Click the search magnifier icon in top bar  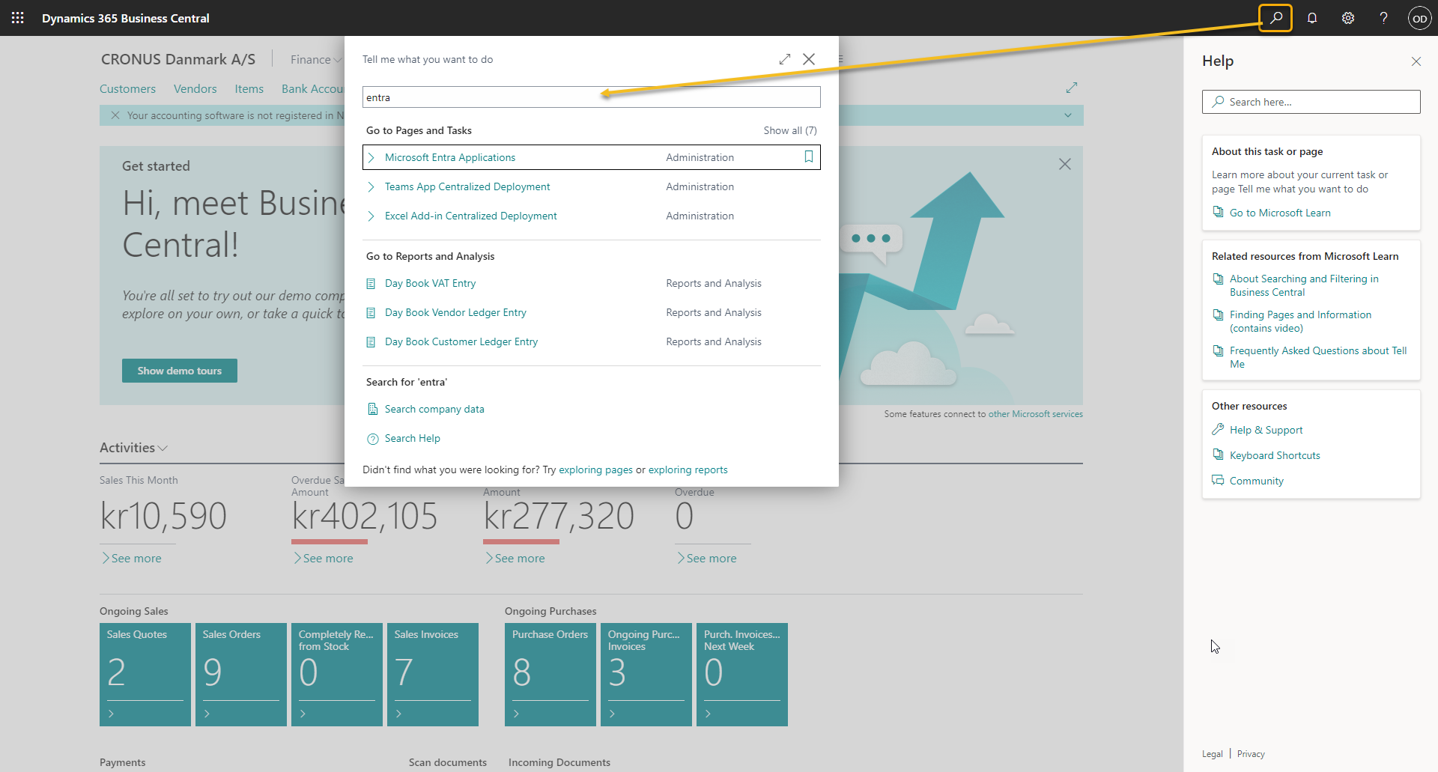click(1275, 18)
